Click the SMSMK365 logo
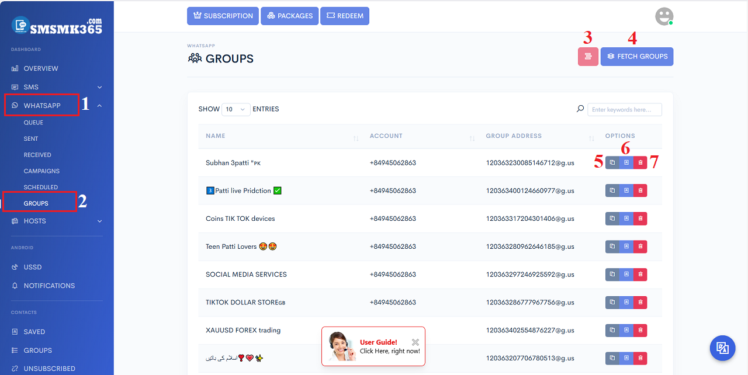748x375 pixels. pos(57,25)
